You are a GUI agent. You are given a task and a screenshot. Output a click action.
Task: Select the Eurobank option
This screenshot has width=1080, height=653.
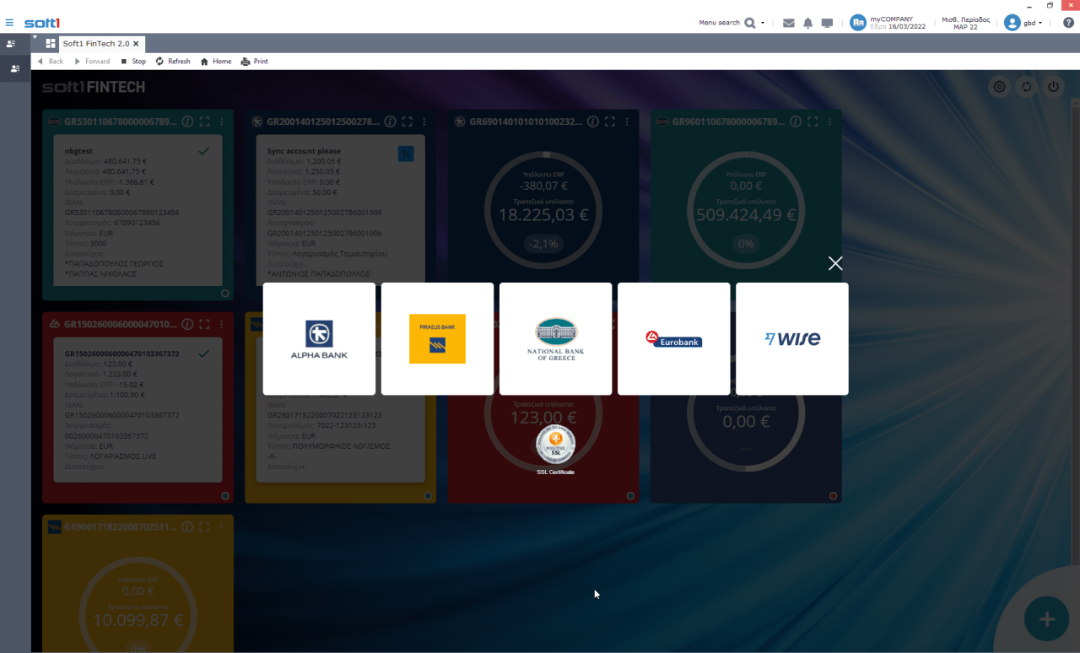tap(673, 338)
